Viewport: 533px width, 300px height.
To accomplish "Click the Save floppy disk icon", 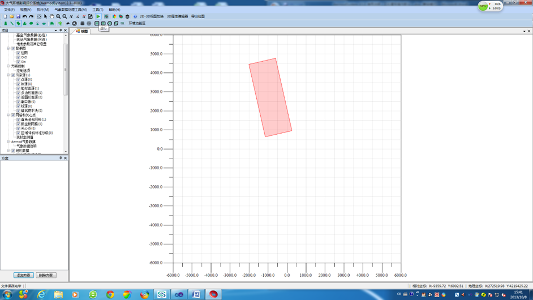I will pyautogui.click(x=18, y=16).
